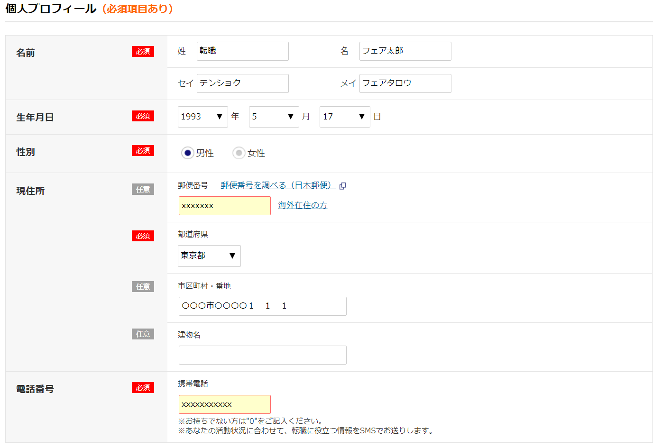Screen dimensions: 662x448
Task: Select the 男性 radio button
Action: tap(188, 153)
